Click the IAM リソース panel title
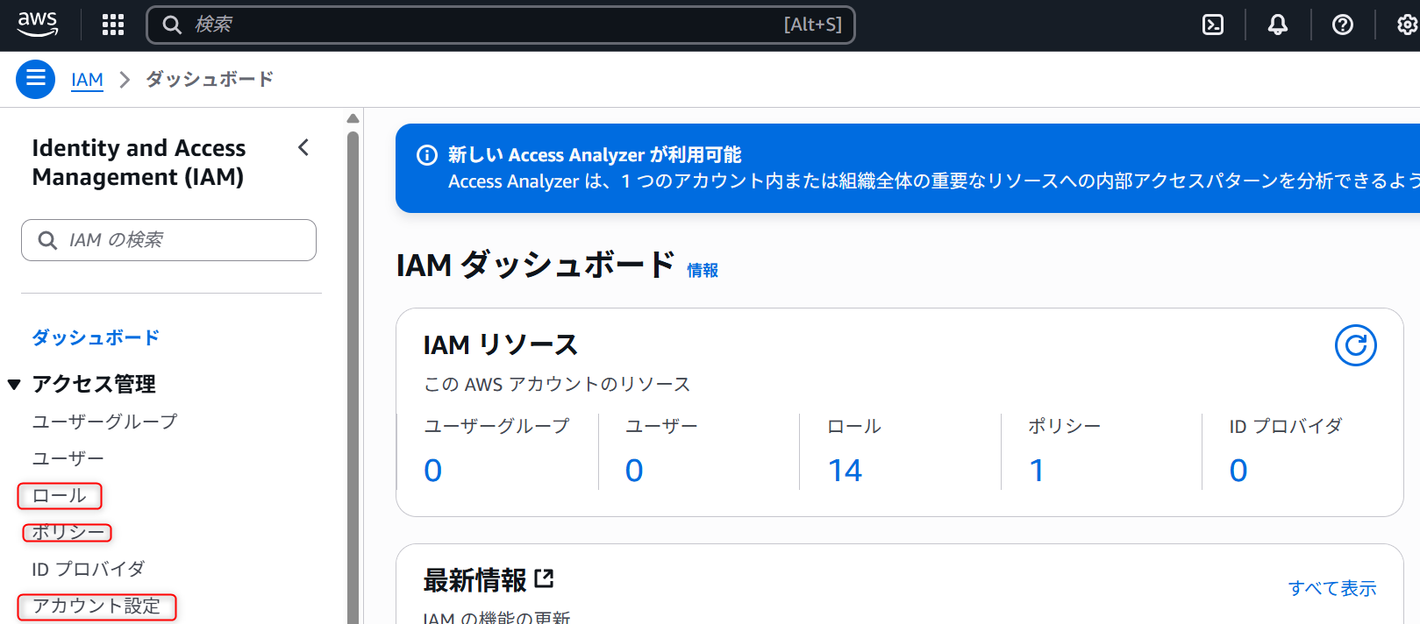Viewport: 1420px width, 624px height. point(500,344)
